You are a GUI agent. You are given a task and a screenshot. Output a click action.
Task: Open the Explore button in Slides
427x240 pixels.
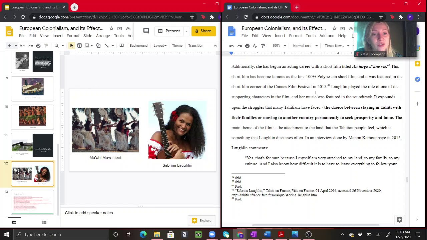[x=202, y=220]
